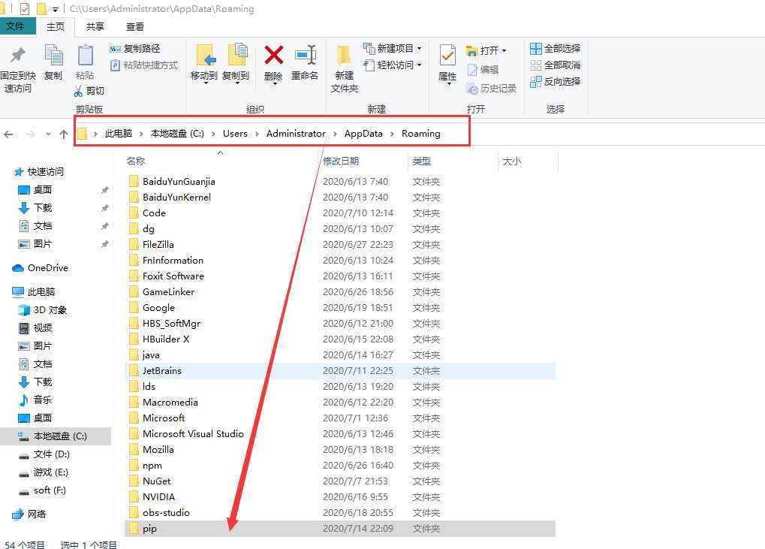The image size is (765, 549).
Task: Go Up one folder level
Action: point(63,134)
